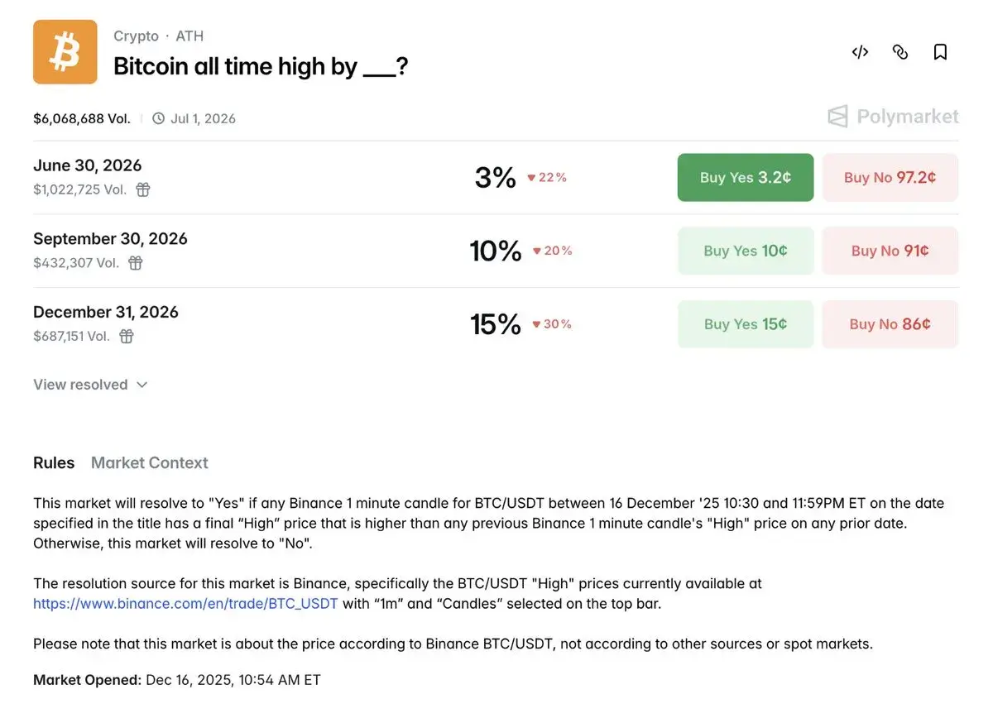
Task: Click gift icon for June 30, 2026
Action: coord(143,189)
